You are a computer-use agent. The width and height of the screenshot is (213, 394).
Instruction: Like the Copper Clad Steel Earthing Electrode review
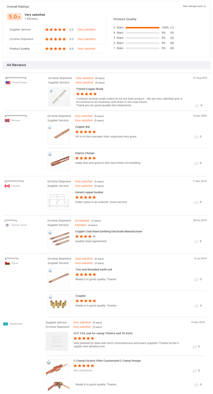pyautogui.click(x=196, y=242)
